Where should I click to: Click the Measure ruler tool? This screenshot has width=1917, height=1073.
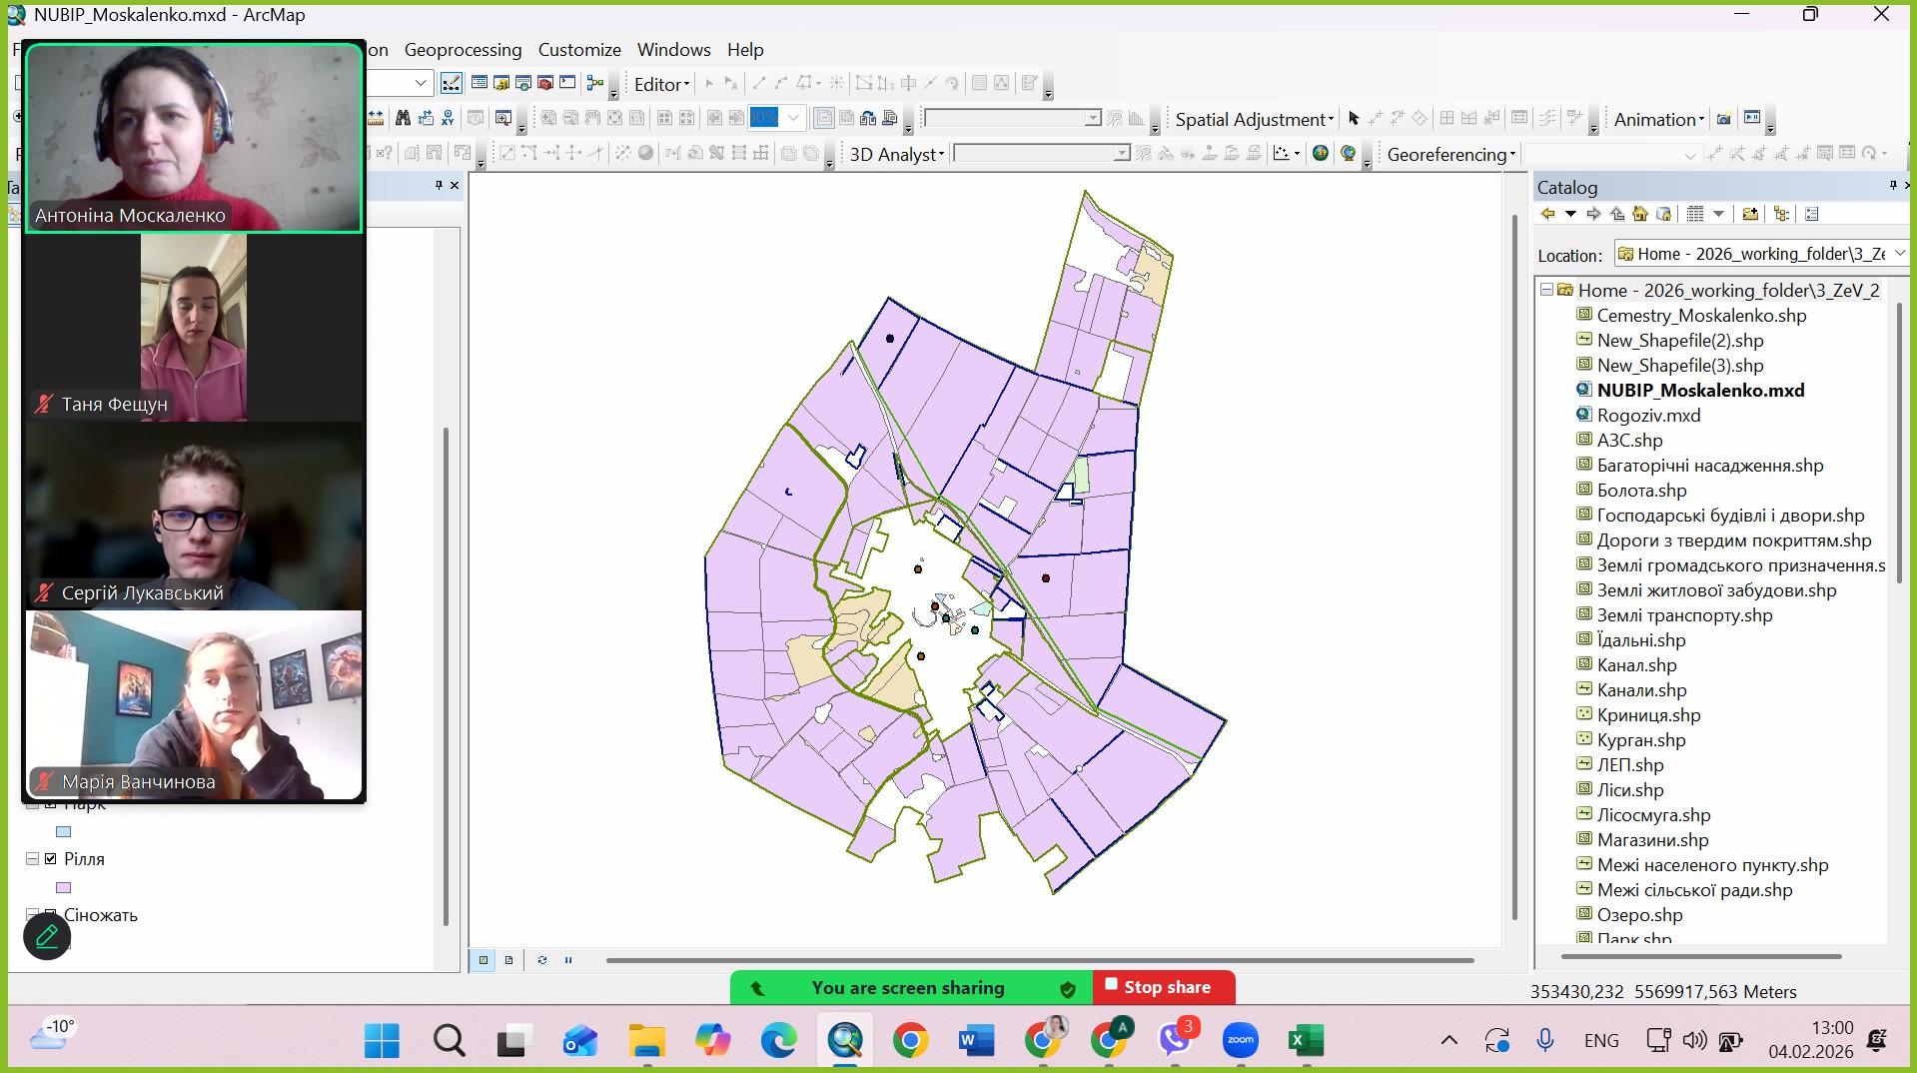(x=376, y=119)
